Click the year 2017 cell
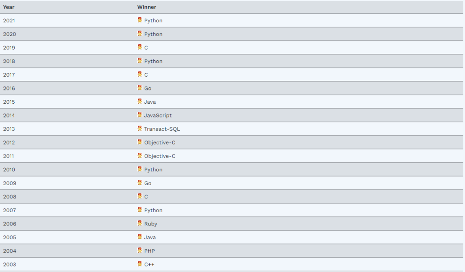Viewport: 465px width, 272px height. [9, 75]
